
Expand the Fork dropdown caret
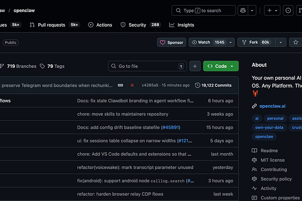click(x=281, y=42)
